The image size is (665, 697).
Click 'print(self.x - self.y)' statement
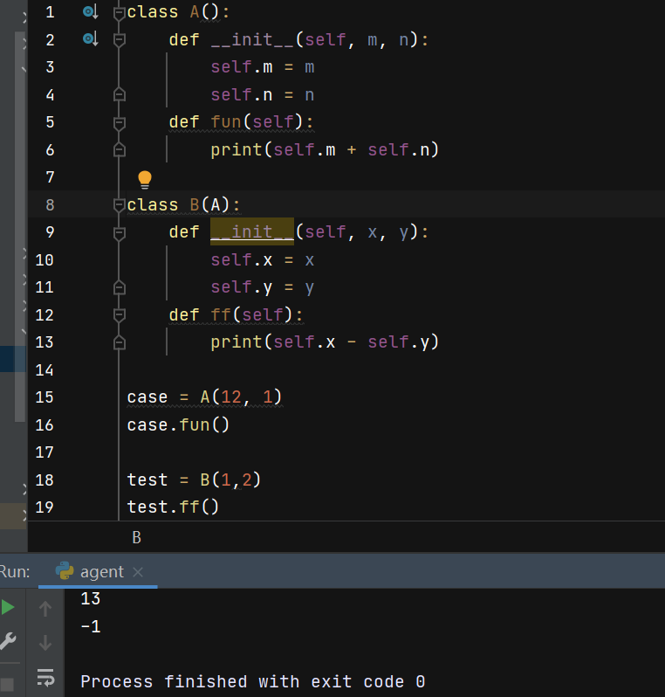point(325,342)
